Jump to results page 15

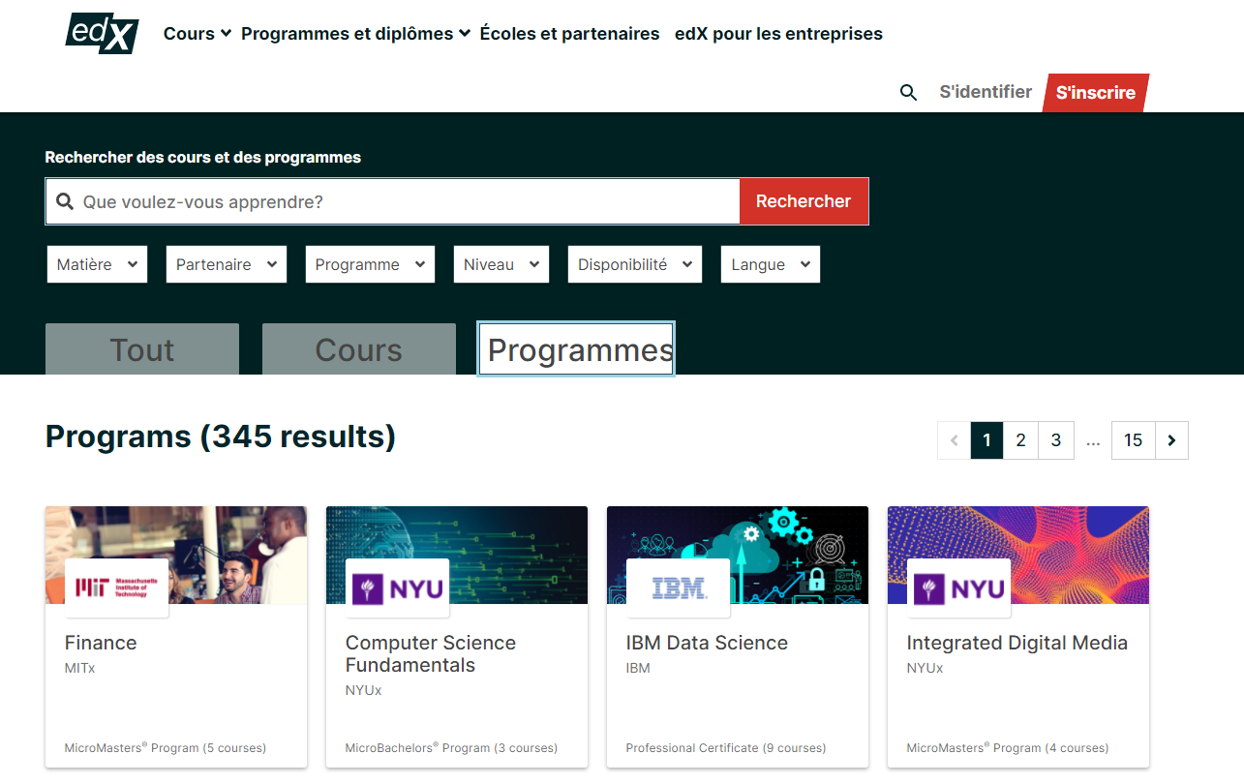coord(1133,440)
